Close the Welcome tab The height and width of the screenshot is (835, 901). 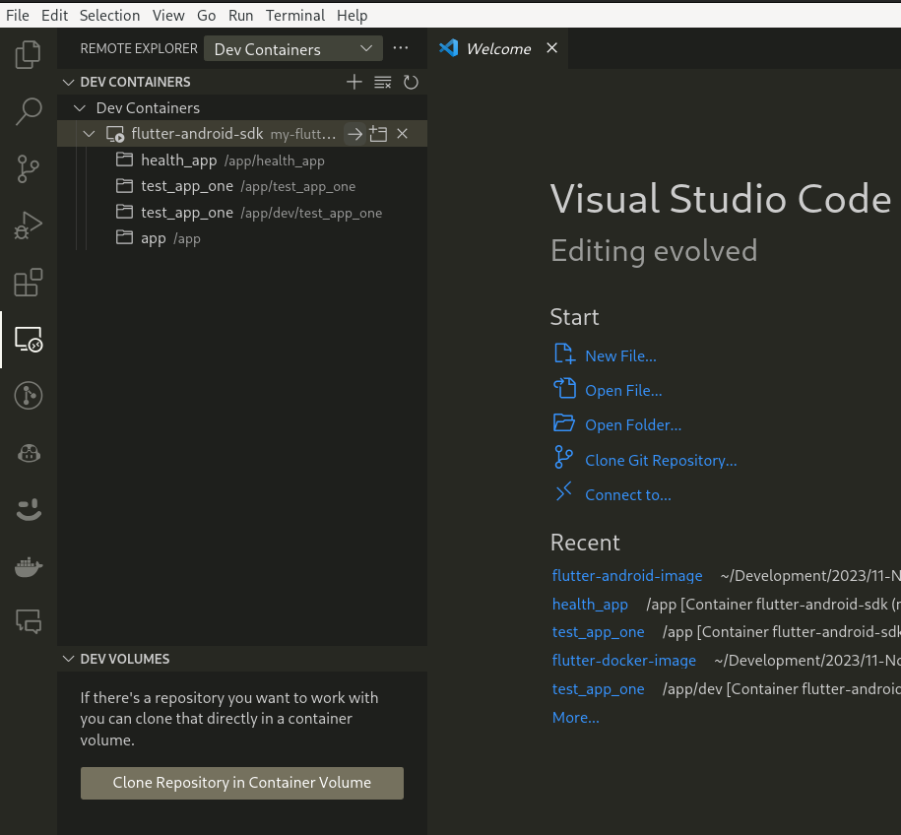point(551,48)
